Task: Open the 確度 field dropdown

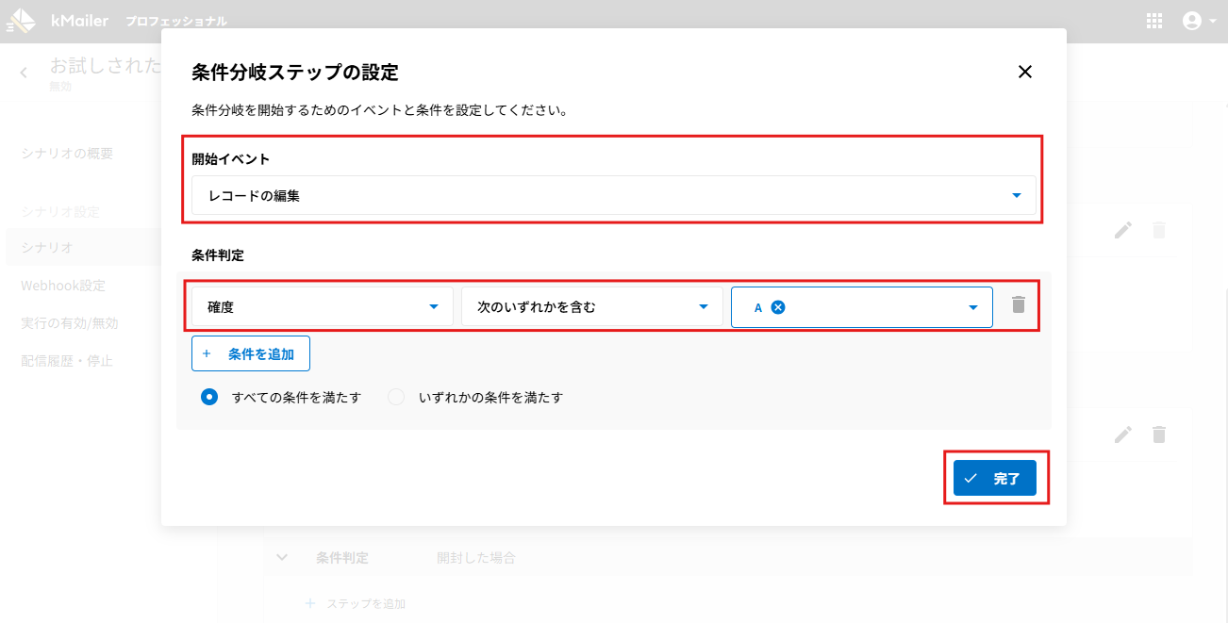Action: (x=322, y=307)
